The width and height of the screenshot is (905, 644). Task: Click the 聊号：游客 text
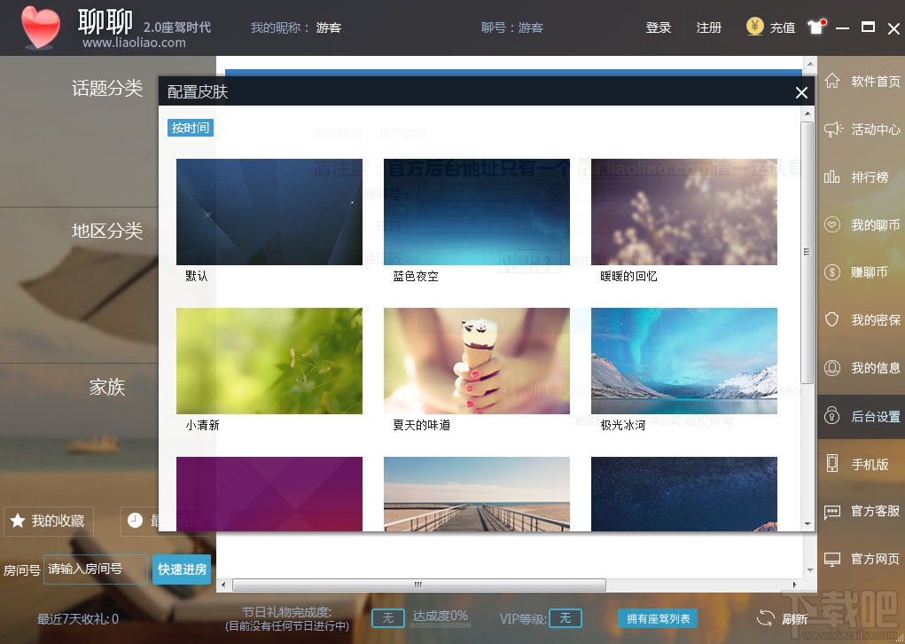pyautogui.click(x=512, y=27)
